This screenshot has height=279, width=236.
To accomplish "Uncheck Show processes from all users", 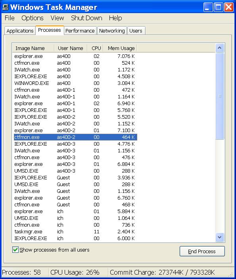I will coord(15,250).
